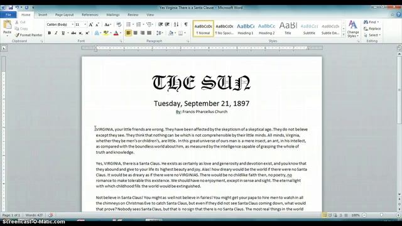This screenshot has height=226, width=402.
Task: Click the Paste clipboard icon
Action: [x=7, y=25]
